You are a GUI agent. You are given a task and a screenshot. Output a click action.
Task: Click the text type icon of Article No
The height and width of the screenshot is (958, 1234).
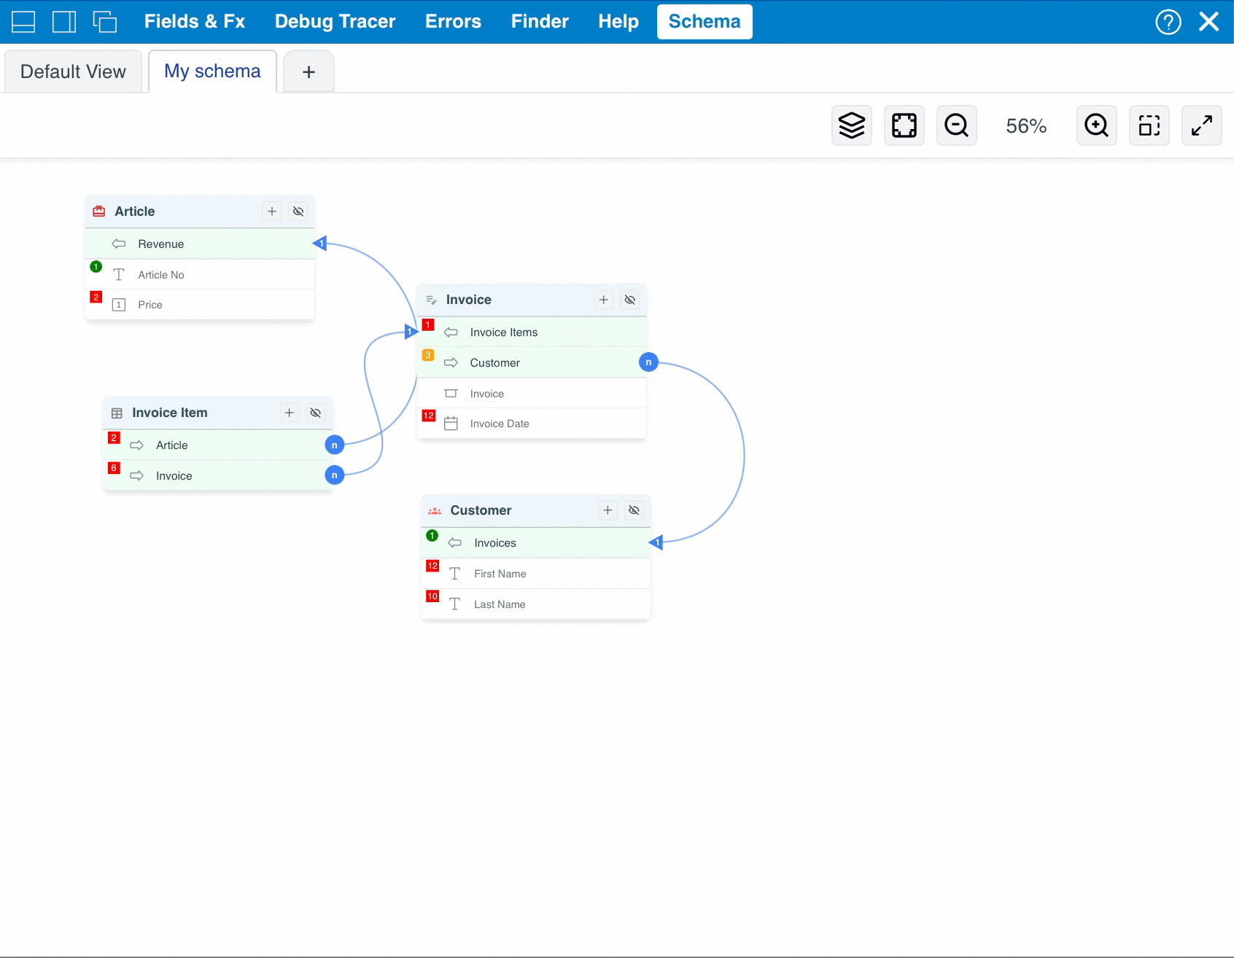point(119,275)
